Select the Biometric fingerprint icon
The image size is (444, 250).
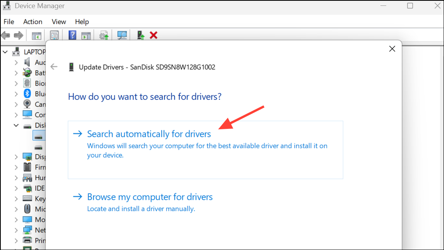27,83
